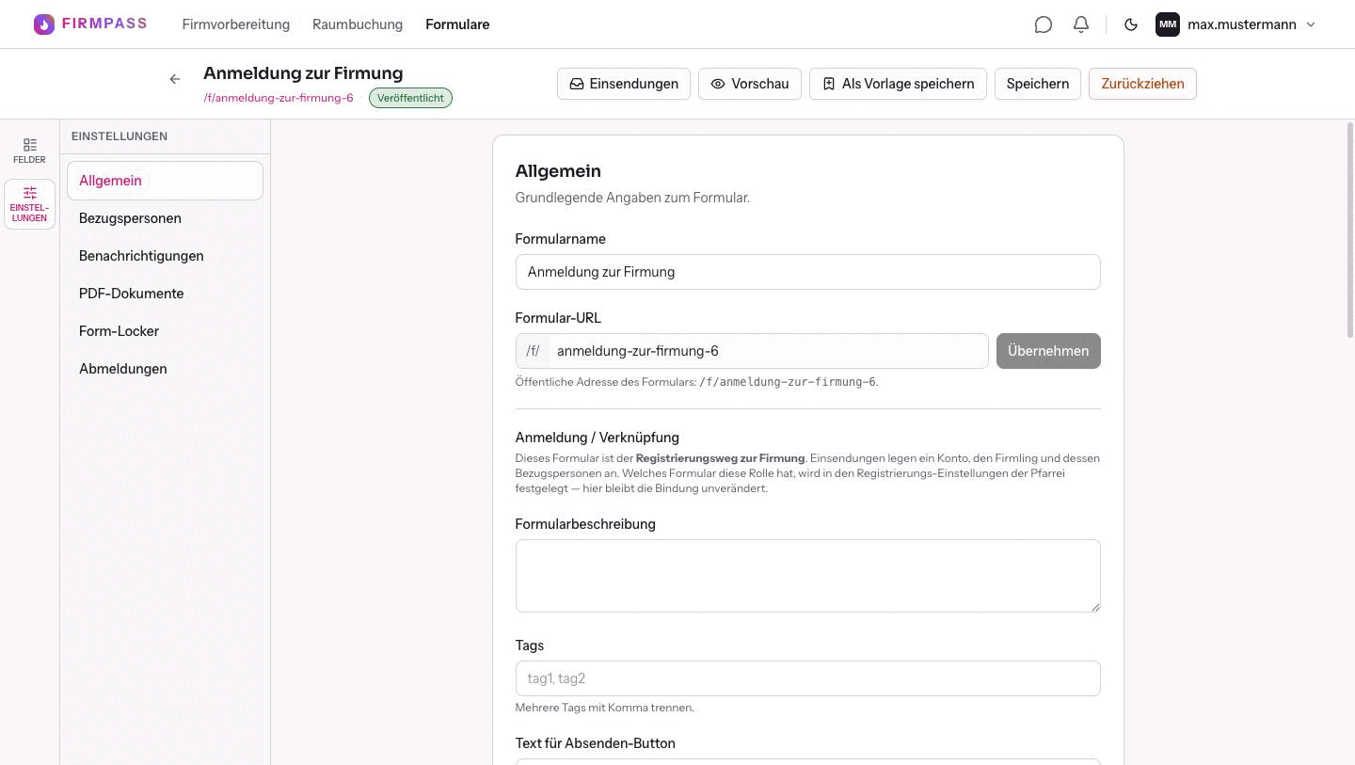Select Benachrichtigungen settings section
Image resolution: width=1355 pixels, height=765 pixels.
point(165,256)
